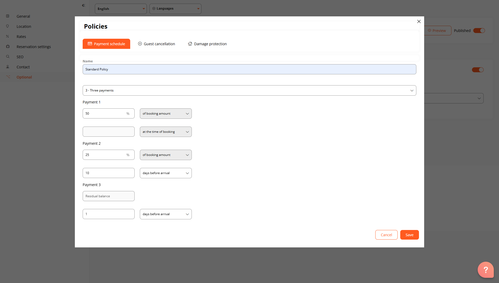Toggle the Published switch
Image resolution: width=499 pixels, height=283 pixels.
coord(479,31)
